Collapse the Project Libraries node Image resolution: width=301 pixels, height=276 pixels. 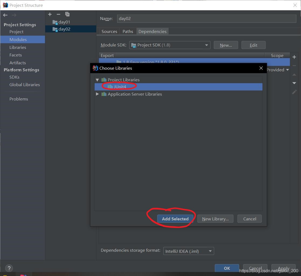[97, 80]
